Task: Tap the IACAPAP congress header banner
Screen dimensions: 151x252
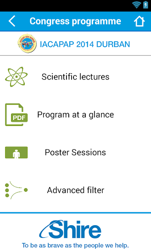Action: pyautogui.click(x=75, y=43)
